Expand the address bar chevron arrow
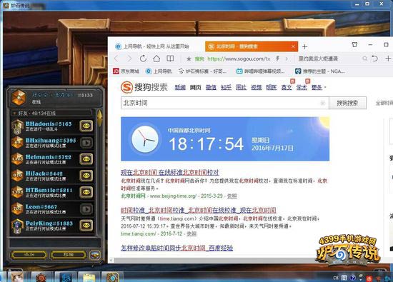The width and height of the screenshot is (393, 282). point(287,59)
